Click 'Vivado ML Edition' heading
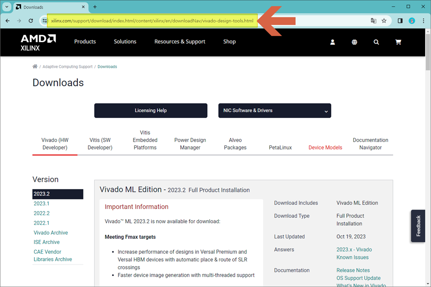 pos(131,190)
